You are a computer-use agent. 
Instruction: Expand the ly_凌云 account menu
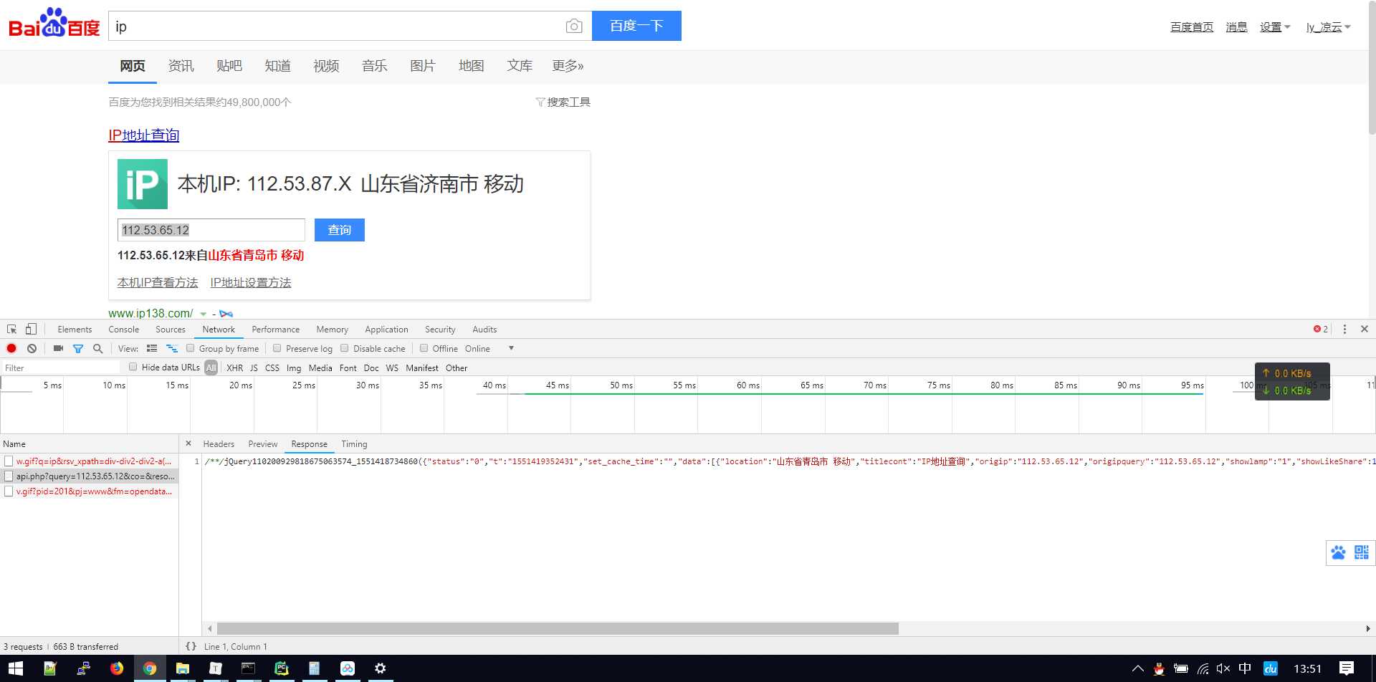coord(1328,27)
